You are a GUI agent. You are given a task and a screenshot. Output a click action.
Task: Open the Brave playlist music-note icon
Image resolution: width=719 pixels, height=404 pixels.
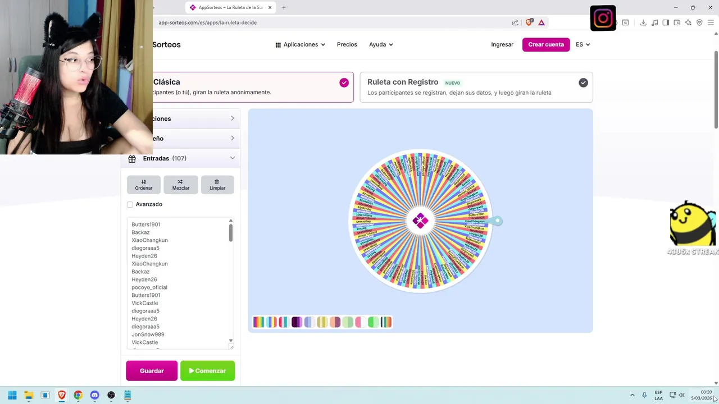point(654,22)
